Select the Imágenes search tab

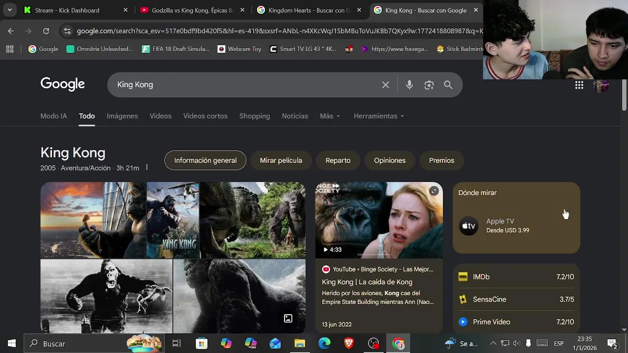(x=122, y=116)
